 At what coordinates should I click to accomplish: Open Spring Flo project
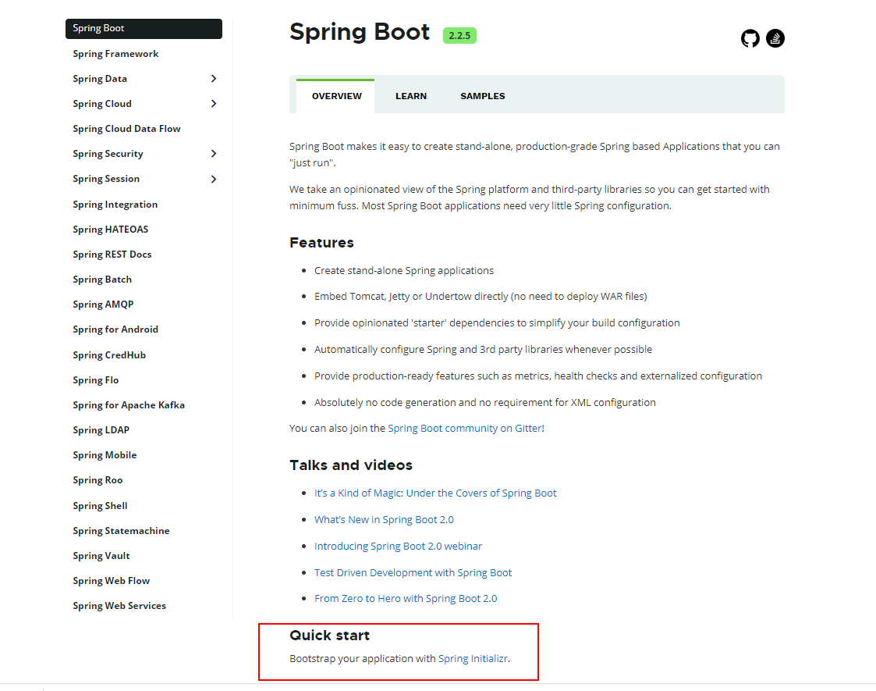tap(95, 380)
